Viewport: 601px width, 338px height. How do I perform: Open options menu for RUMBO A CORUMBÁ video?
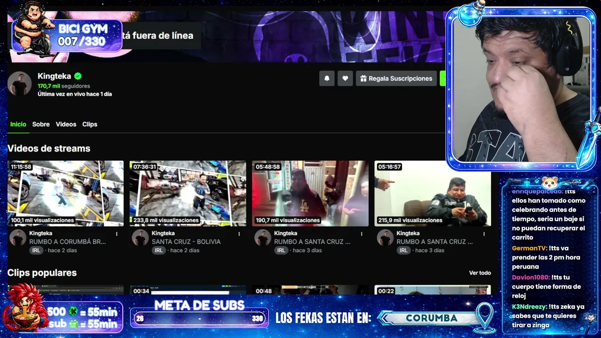point(117,234)
